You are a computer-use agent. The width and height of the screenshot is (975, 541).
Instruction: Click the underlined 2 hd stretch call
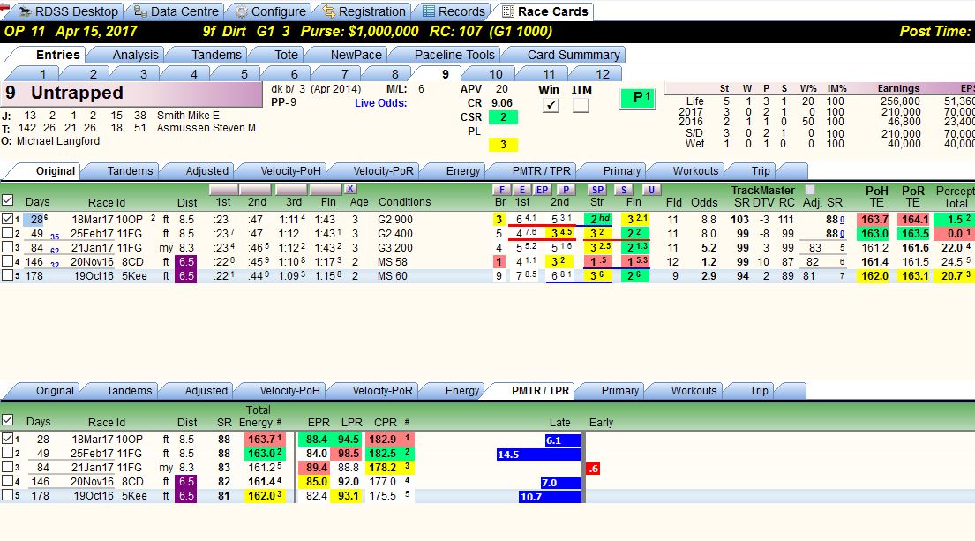[x=597, y=219]
